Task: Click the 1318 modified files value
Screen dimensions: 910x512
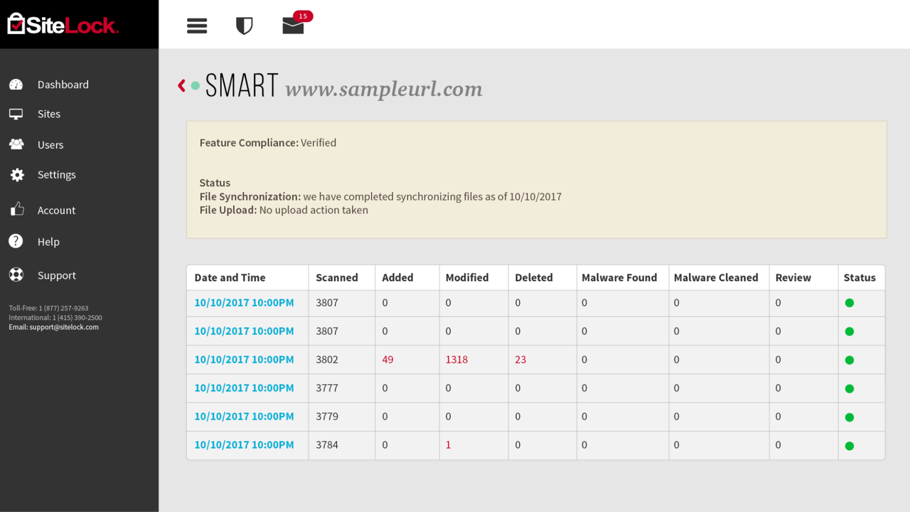Action: [x=456, y=360]
